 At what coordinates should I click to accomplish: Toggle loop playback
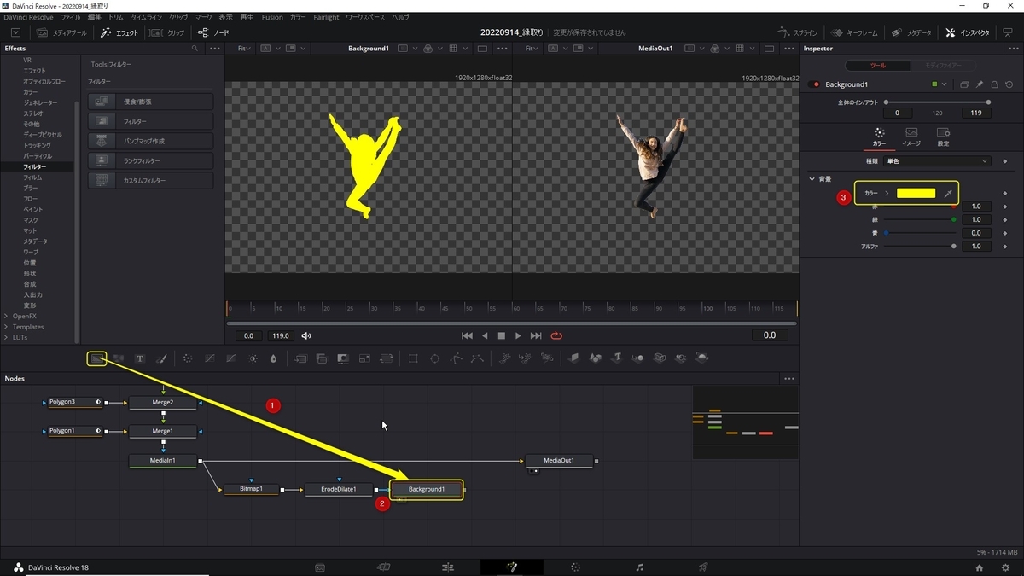pos(557,335)
